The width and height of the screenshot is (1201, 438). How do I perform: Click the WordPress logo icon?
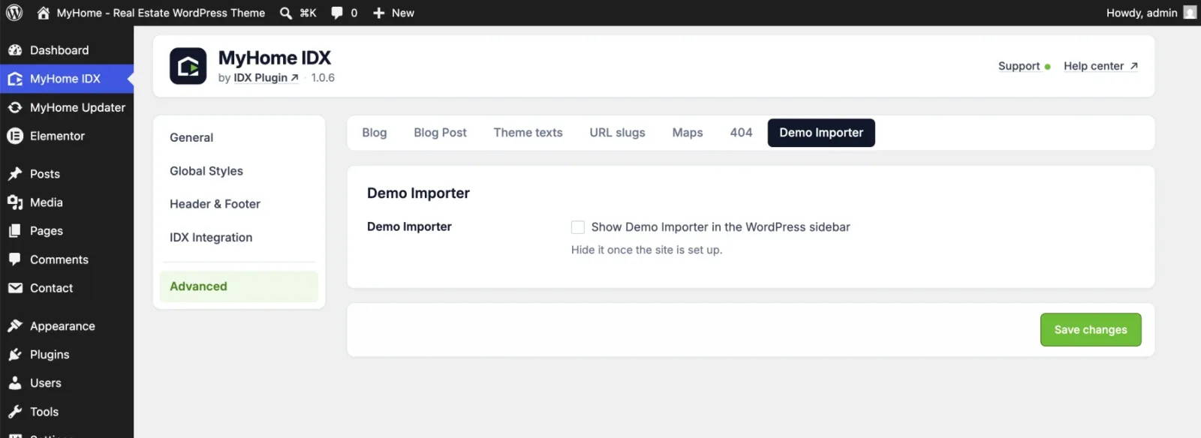point(14,13)
